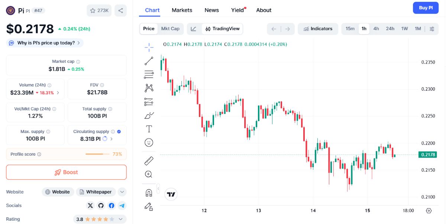Open the Telegram social link
The width and height of the screenshot is (446, 224).
(x=122, y=205)
